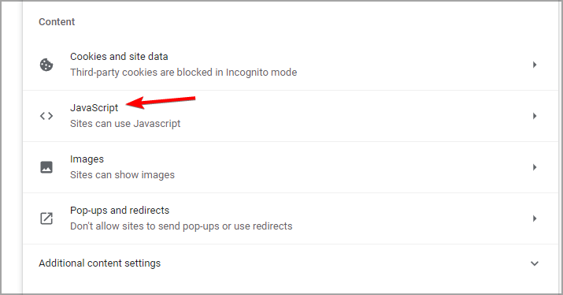
Task: Open the Cookies and site data entry
Action: (x=291, y=65)
